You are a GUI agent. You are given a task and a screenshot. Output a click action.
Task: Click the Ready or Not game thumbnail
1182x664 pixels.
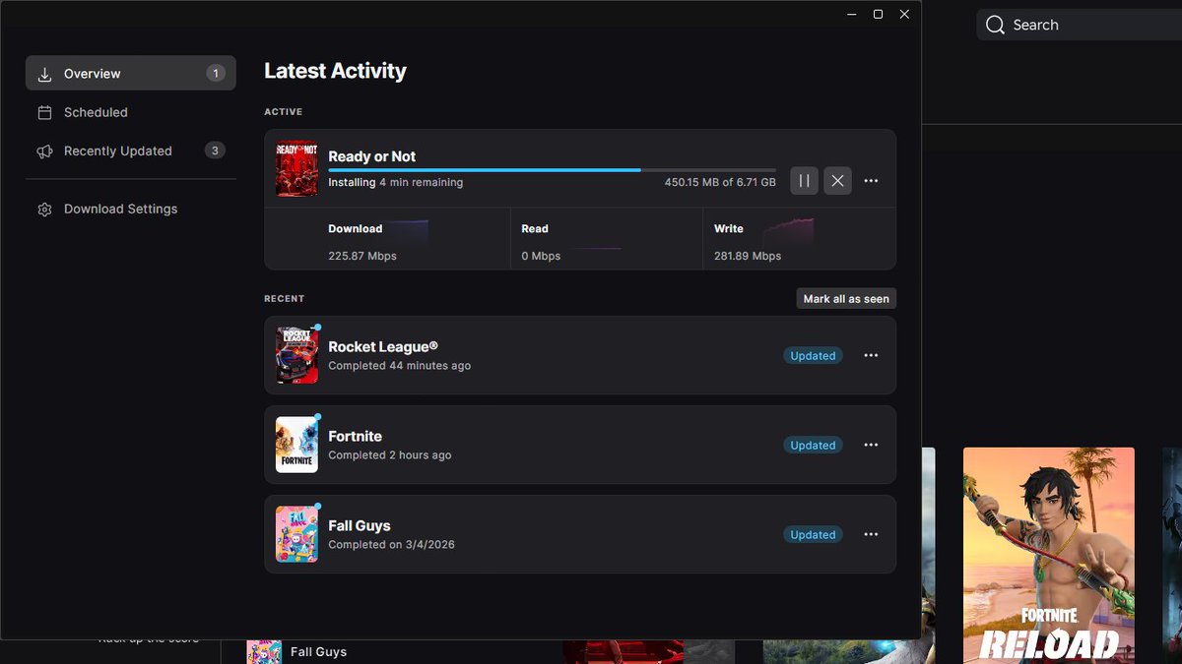pyautogui.click(x=296, y=168)
